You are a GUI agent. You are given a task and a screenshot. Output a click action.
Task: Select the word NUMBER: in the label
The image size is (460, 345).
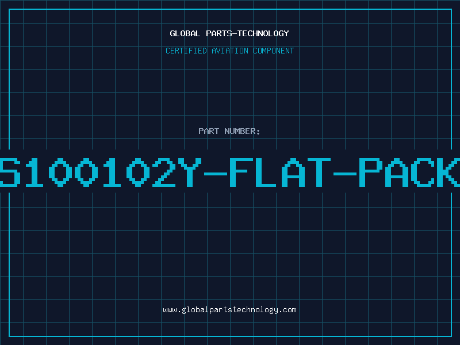(x=242, y=131)
